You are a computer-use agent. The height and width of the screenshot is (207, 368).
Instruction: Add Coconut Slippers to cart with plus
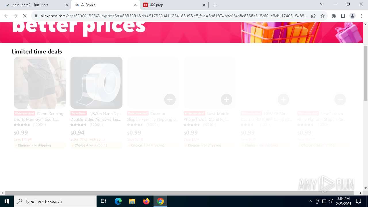pos(170,99)
